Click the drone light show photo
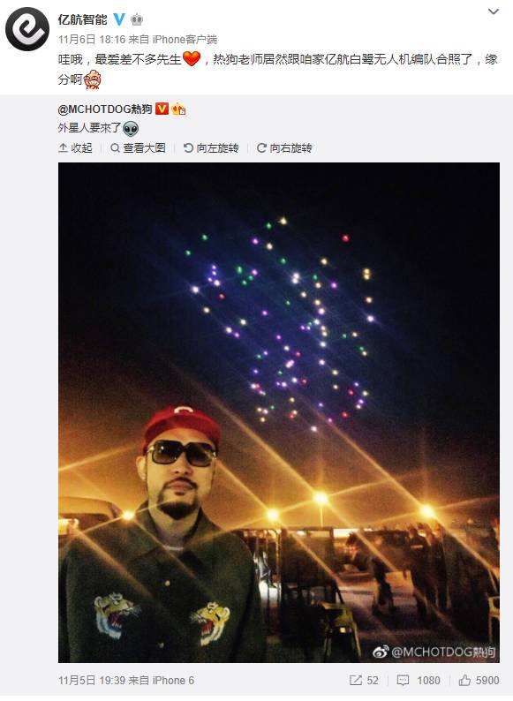513x701 pixels. click(279, 412)
